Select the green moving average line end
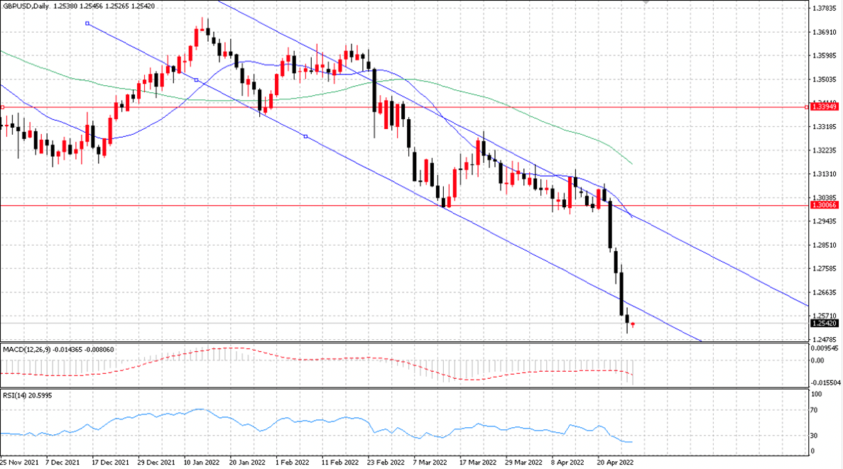 [x=631, y=163]
